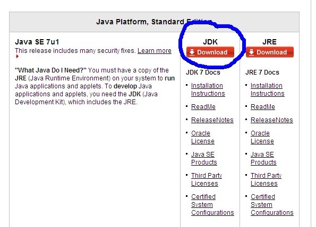
Task: Click the red arrow after Learn more
Action: click(x=17, y=57)
